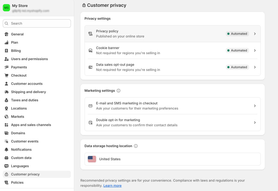This screenshot has height=191, width=278.
Task: Go to Apps and sales channels
Action: point(31,125)
